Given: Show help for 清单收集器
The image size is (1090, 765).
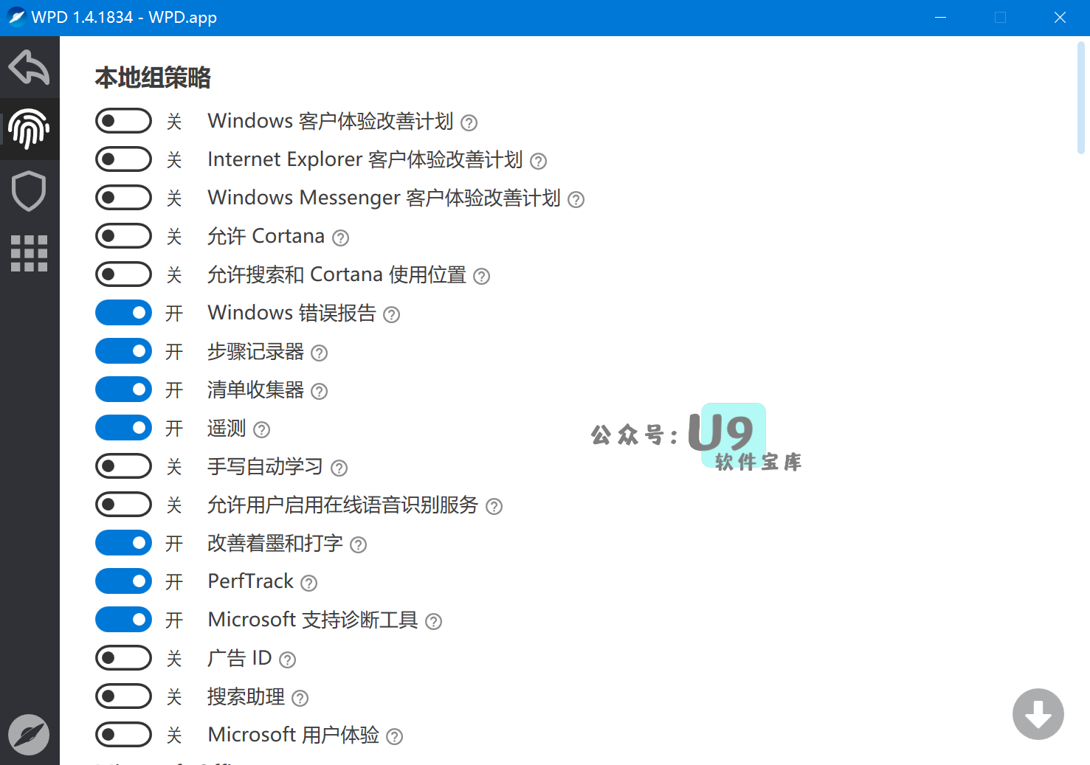Looking at the screenshot, I should (x=320, y=391).
